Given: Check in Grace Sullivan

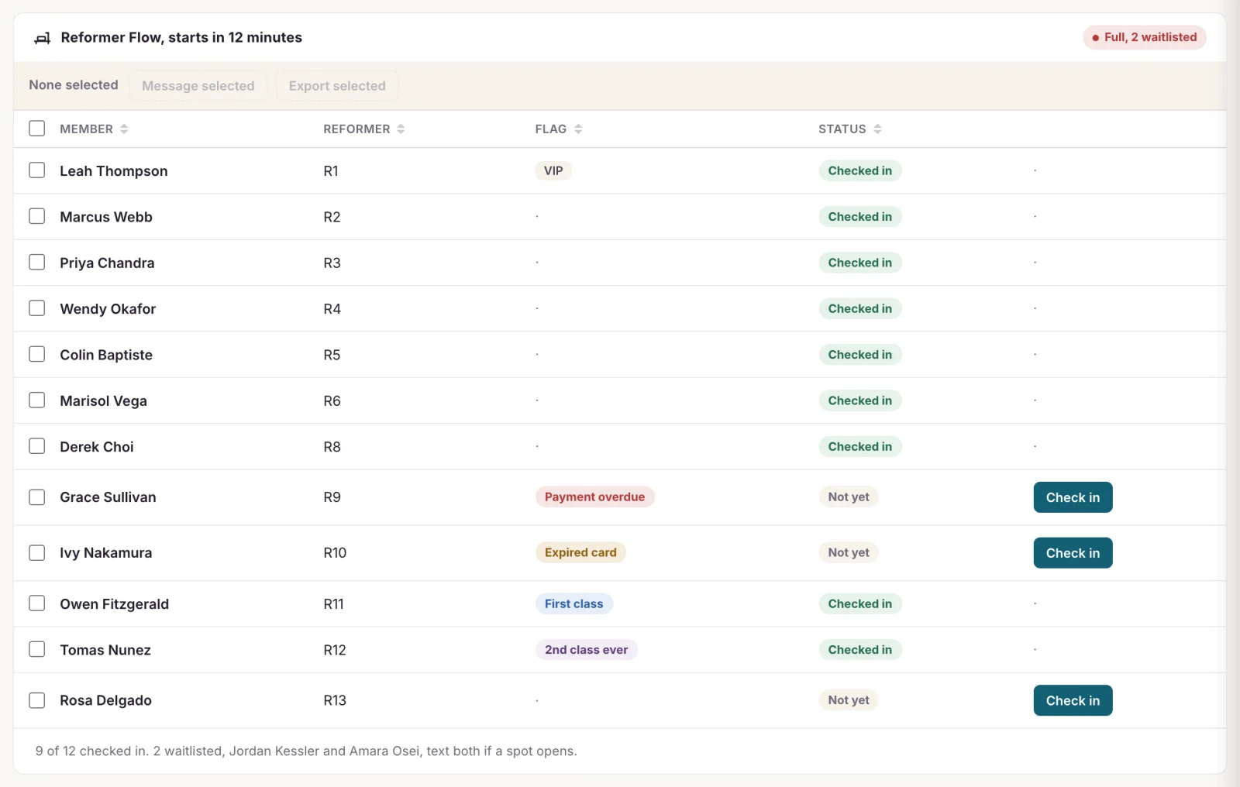Looking at the screenshot, I should point(1073,497).
